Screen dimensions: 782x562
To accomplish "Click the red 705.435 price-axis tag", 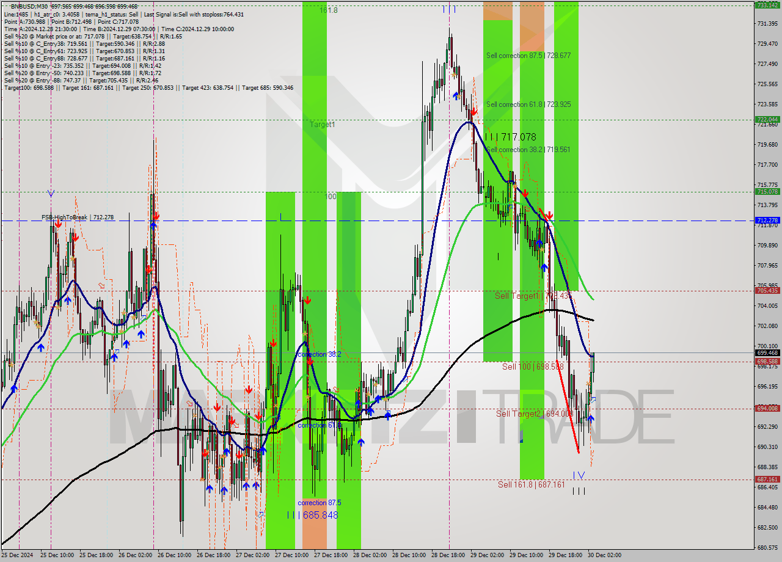I will tap(767, 291).
